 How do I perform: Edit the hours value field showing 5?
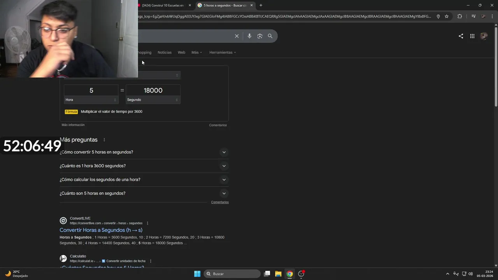91,90
